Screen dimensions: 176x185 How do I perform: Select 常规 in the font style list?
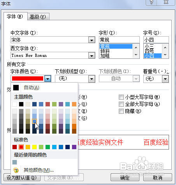coord(116,46)
